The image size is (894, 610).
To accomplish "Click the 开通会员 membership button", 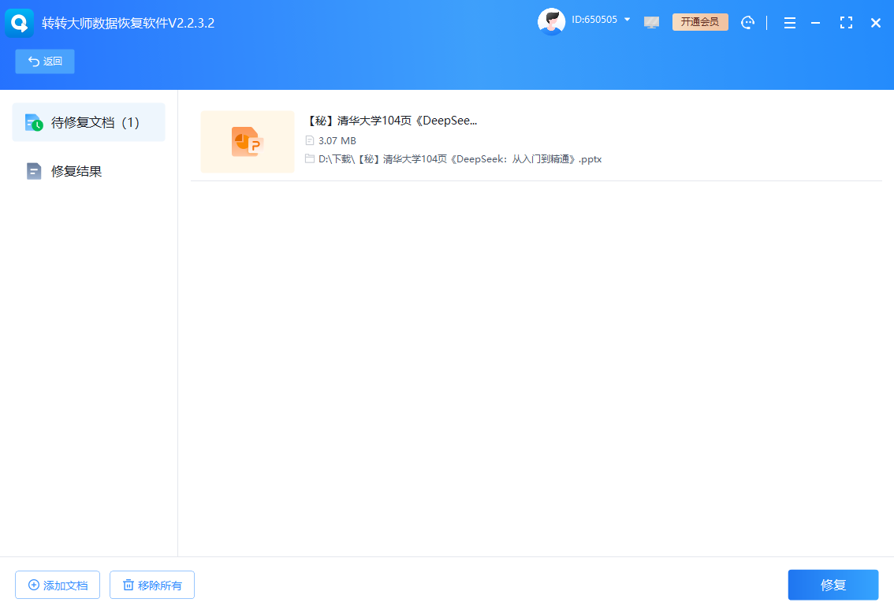I will click(700, 22).
